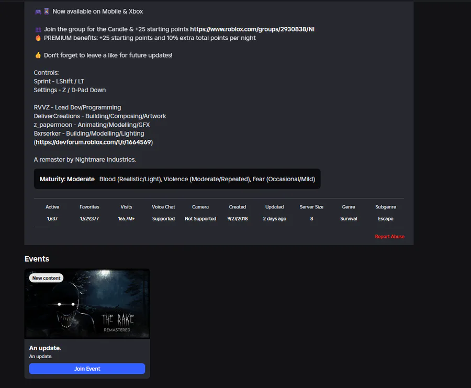The image size is (471, 388).
Task: Click Server Size value 8
Action: click(311, 219)
